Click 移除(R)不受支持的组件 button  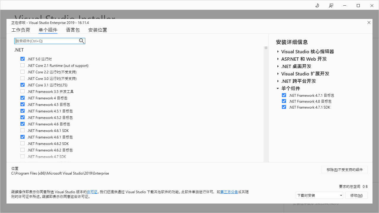click(345, 170)
